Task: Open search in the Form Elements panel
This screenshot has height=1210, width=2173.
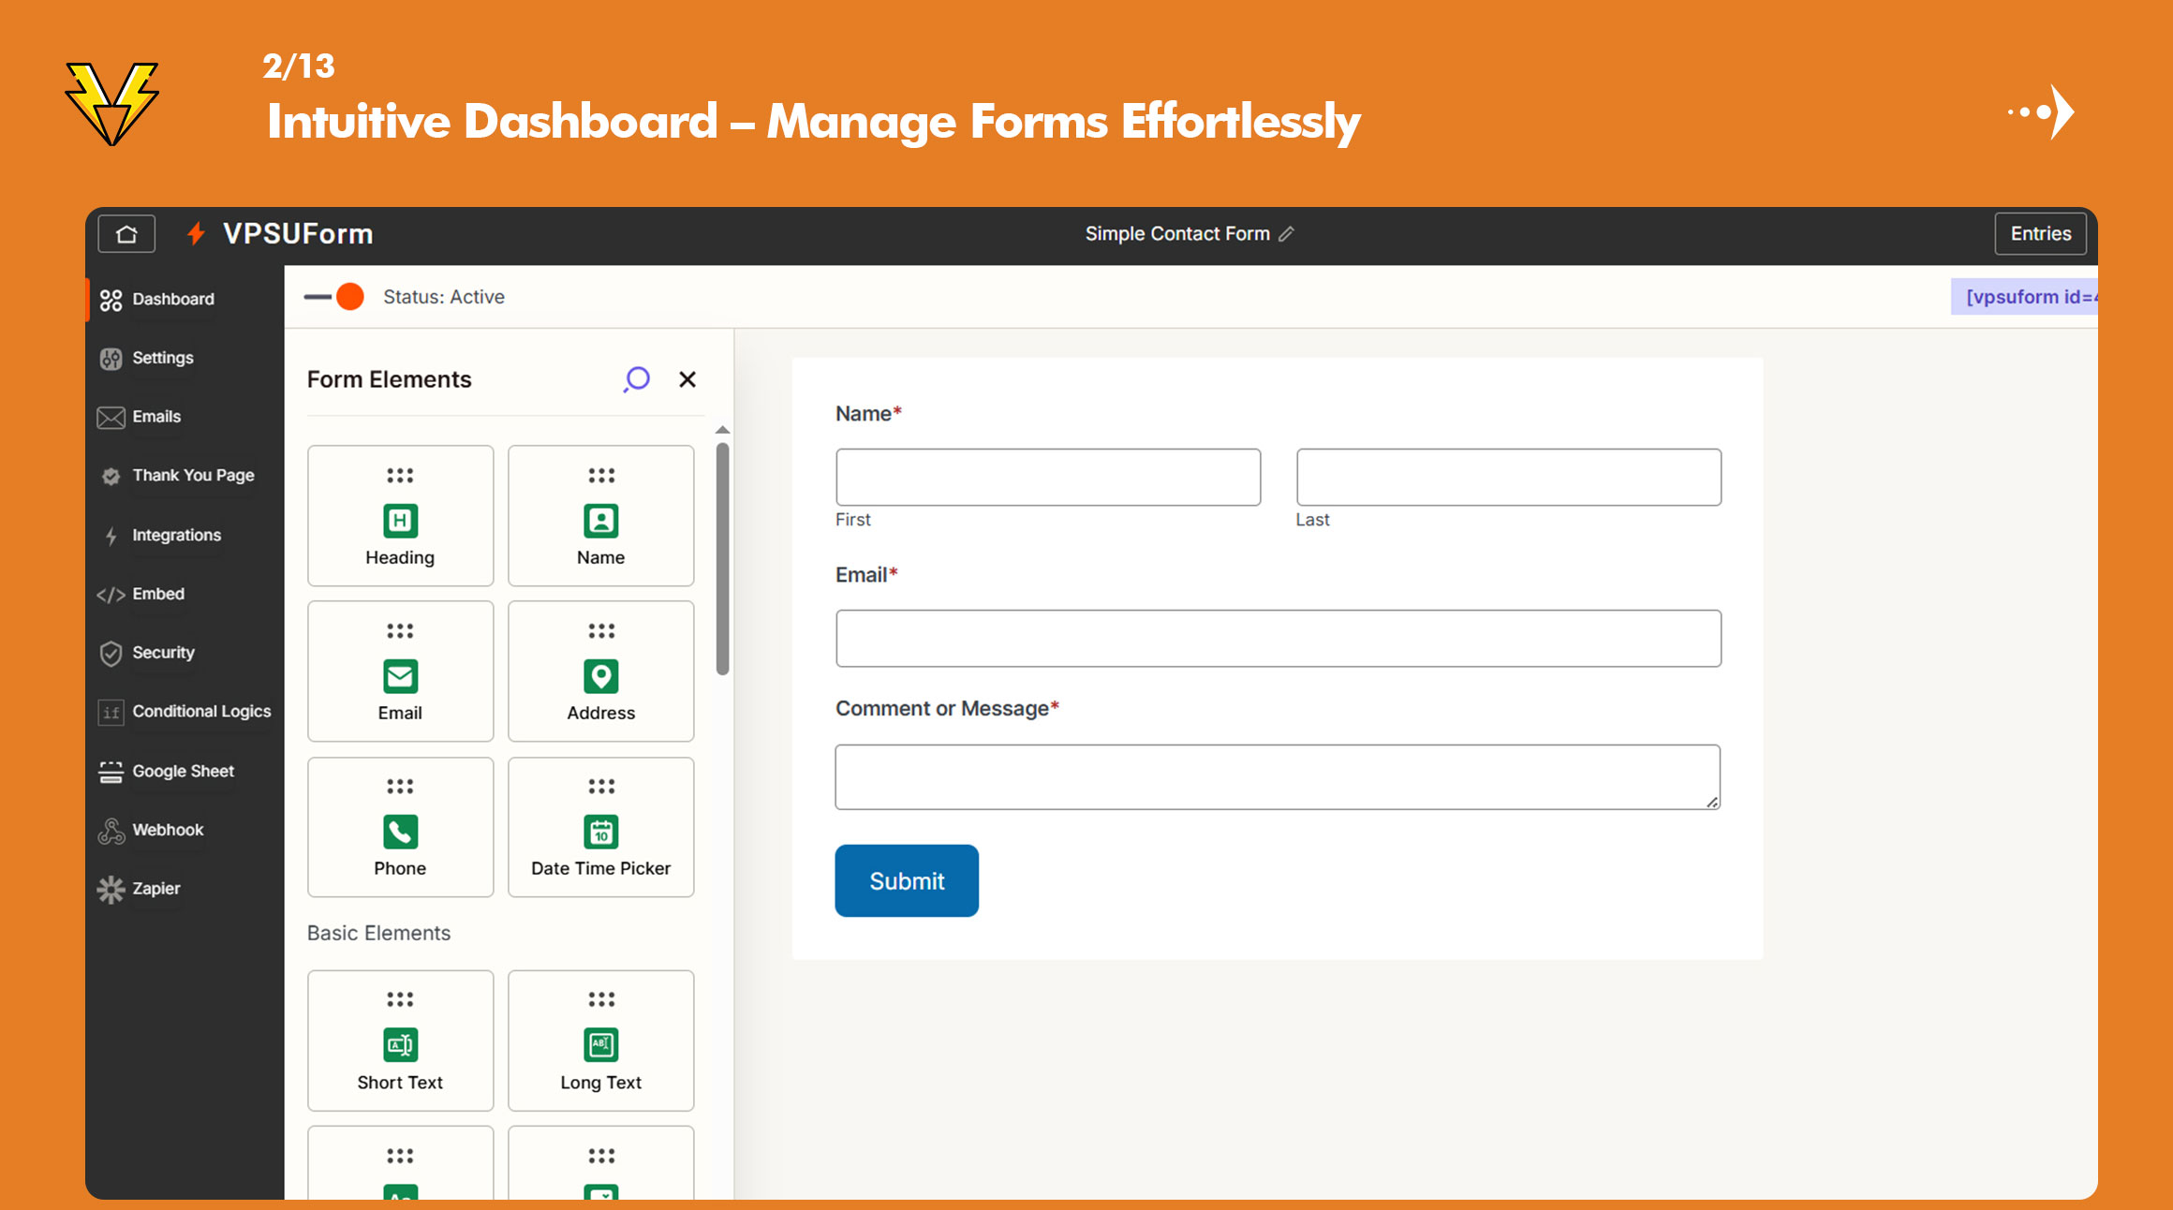Action: pos(637,379)
